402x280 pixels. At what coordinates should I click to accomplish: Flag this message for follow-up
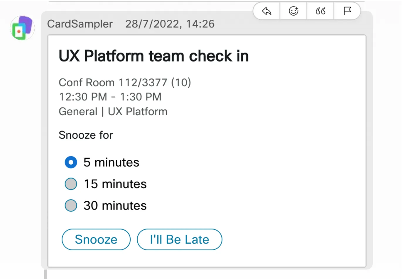pyautogui.click(x=347, y=11)
